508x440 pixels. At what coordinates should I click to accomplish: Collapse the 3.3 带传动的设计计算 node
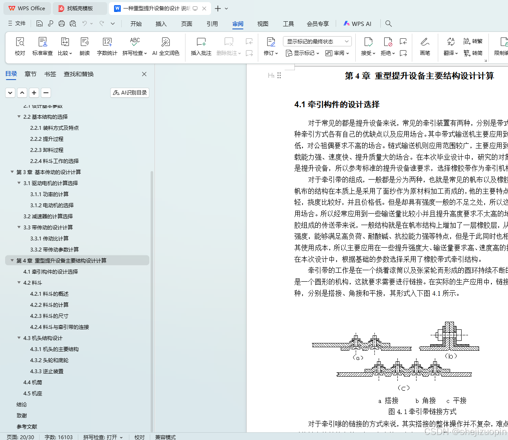tap(19, 227)
